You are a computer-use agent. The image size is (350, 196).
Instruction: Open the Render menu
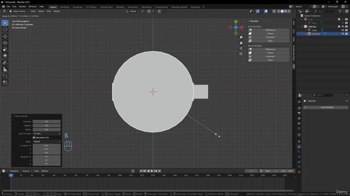tap(22, 7)
